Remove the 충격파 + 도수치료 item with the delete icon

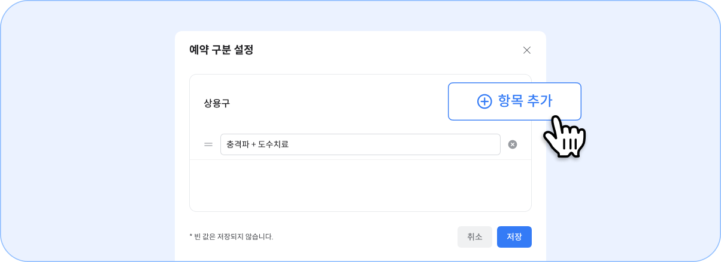pyautogui.click(x=513, y=144)
